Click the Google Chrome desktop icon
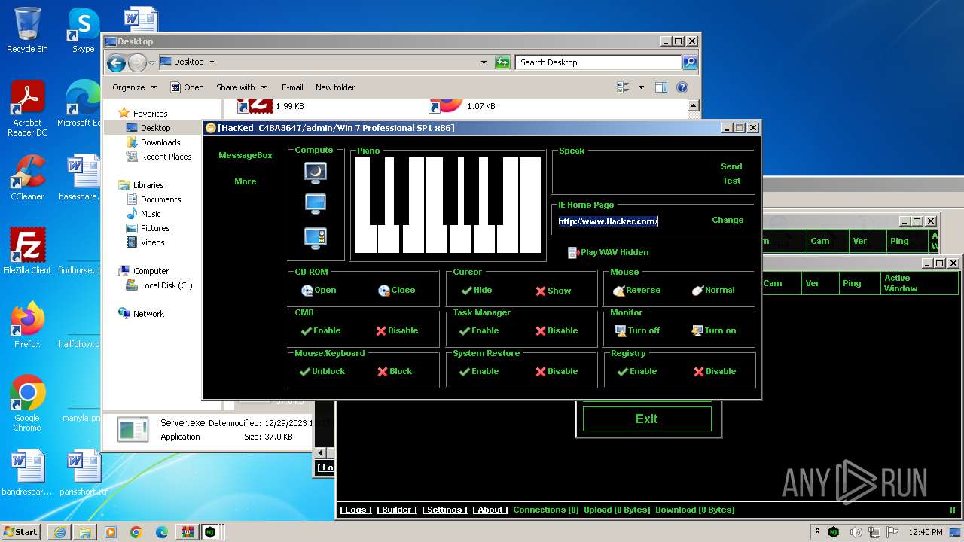964x542 pixels. pyautogui.click(x=27, y=403)
